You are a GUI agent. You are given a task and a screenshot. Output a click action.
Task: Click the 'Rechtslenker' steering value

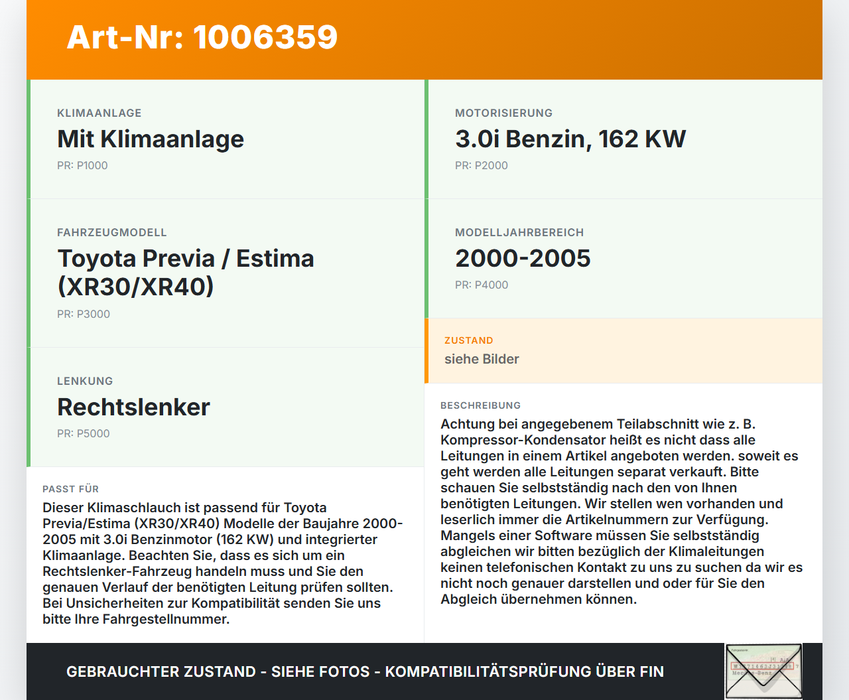(133, 407)
